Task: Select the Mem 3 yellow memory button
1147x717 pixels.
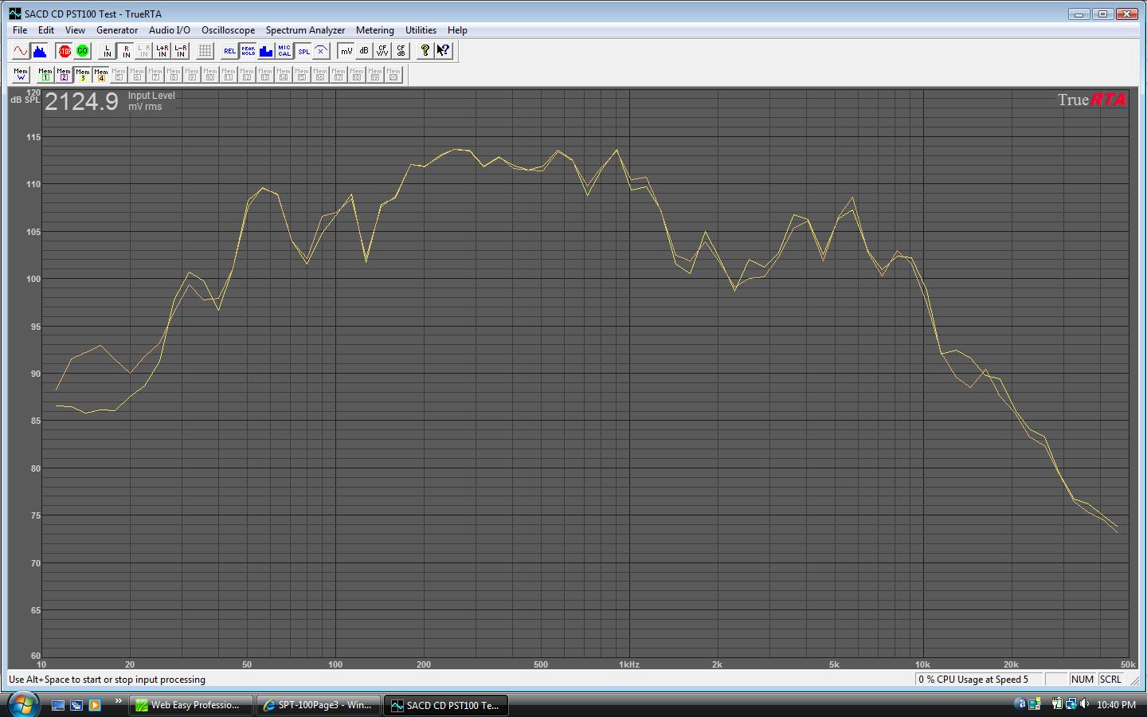Action: click(82, 74)
